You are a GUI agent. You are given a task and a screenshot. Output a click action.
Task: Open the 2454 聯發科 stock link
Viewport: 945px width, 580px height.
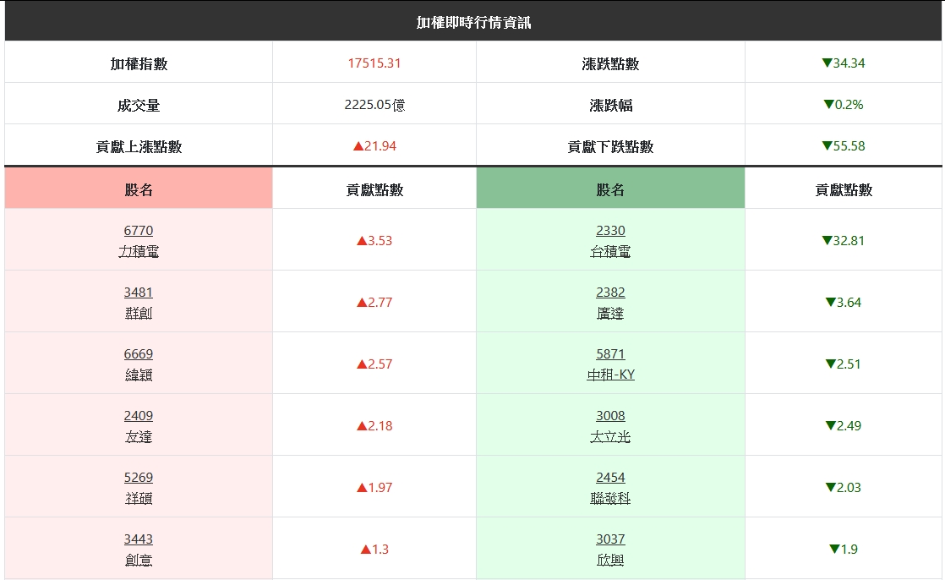click(610, 487)
